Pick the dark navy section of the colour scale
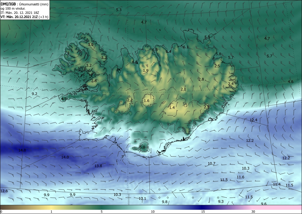This screenshot has height=214, width=302. (202, 207)
